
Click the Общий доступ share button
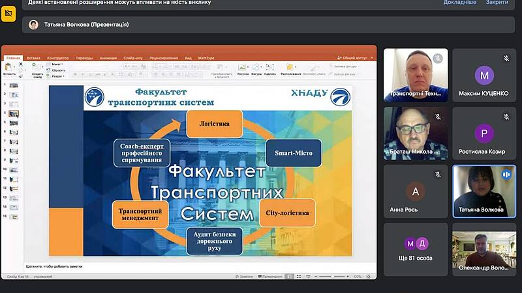(352, 58)
